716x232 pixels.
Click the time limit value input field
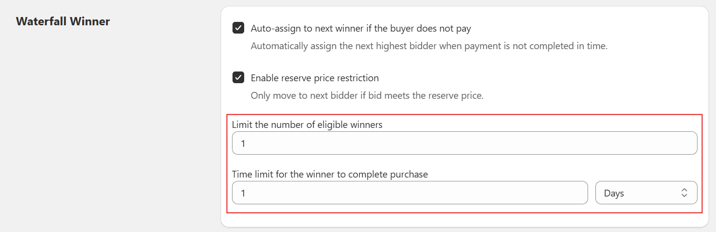click(410, 193)
